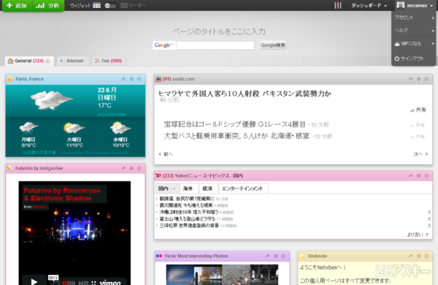Play the Futurino vimeo video
The height and width of the screenshot is (285, 438).
point(34,281)
